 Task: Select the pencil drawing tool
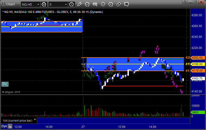click(x=79, y=4)
